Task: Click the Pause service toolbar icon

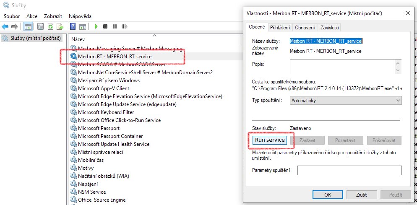Action: [115, 26]
